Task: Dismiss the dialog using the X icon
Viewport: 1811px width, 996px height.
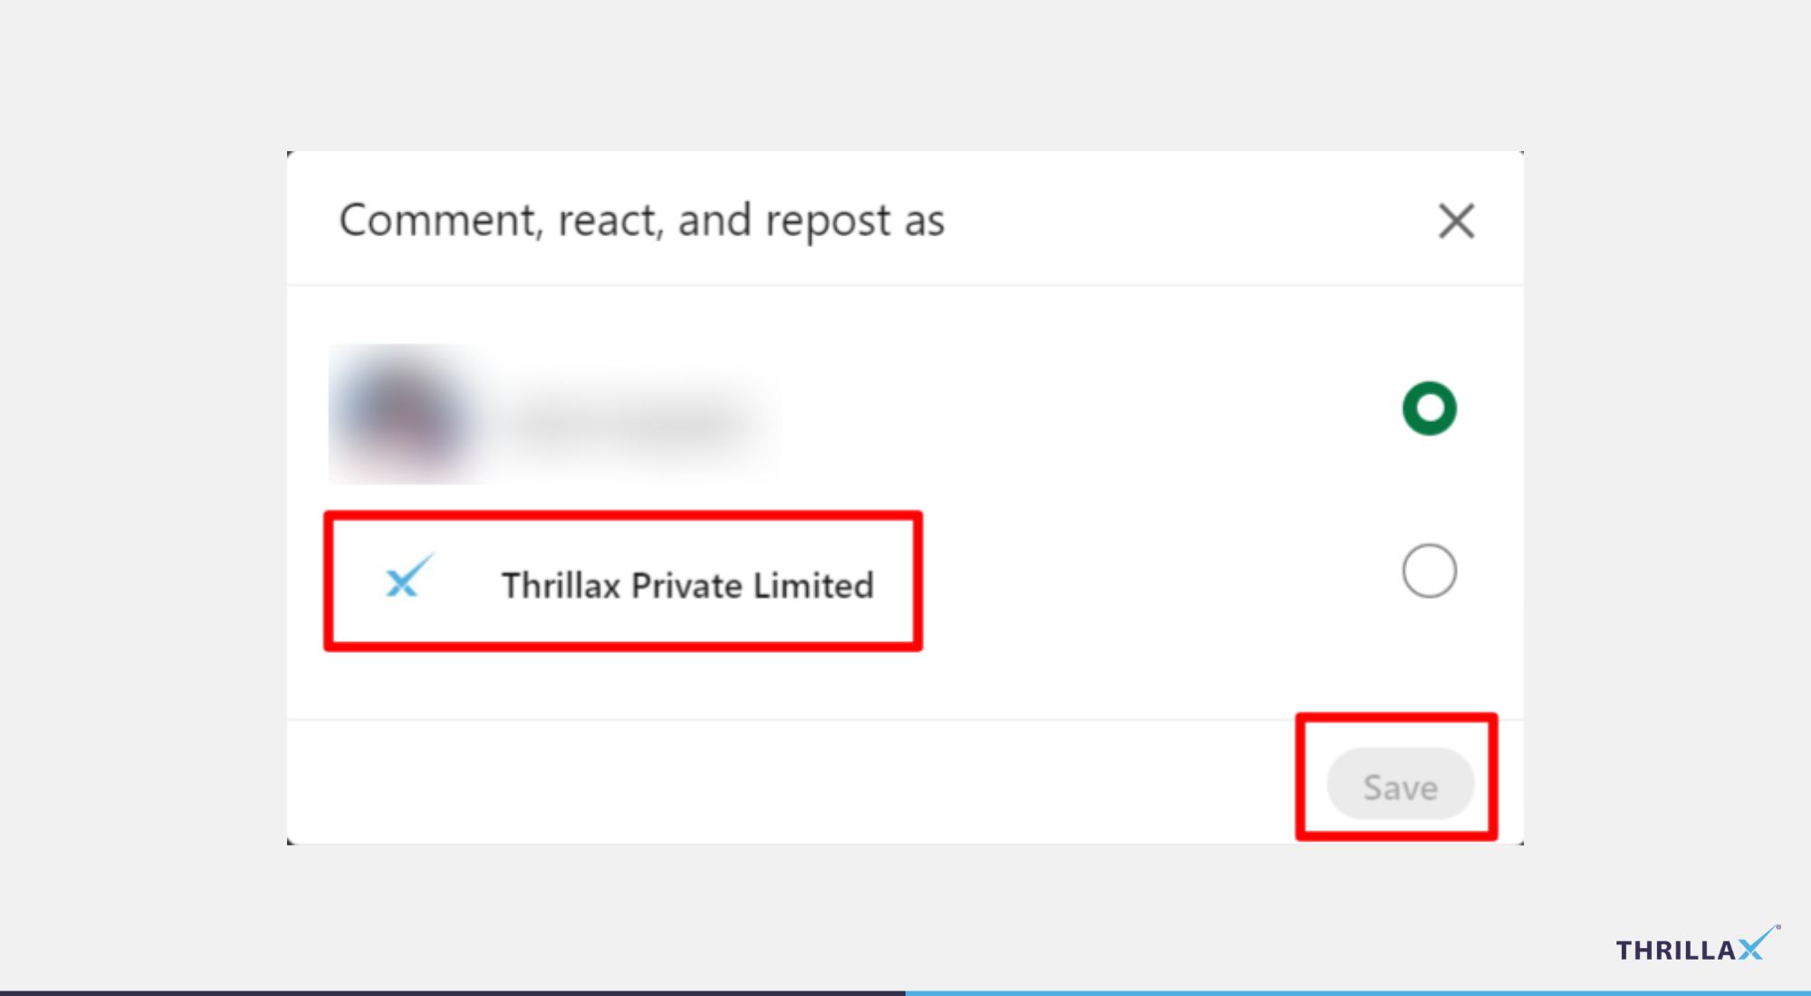Action: point(1456,221)
